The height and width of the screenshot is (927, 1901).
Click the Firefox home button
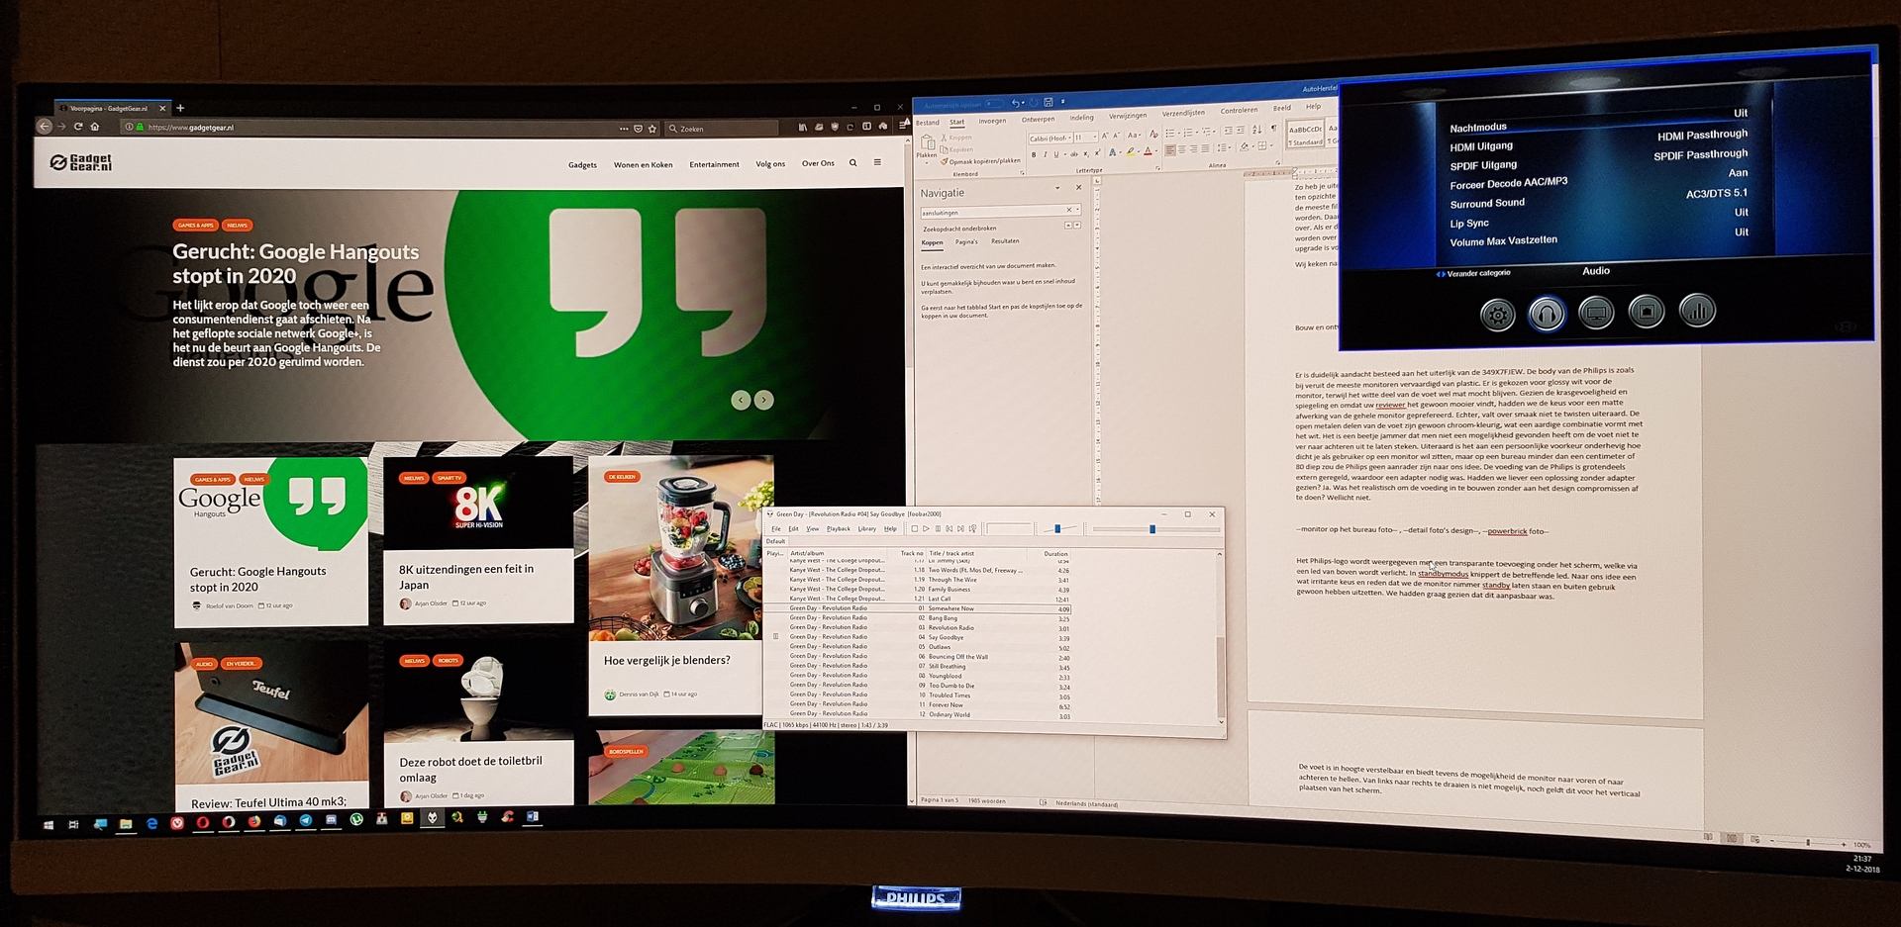click(x=95, y=127)
